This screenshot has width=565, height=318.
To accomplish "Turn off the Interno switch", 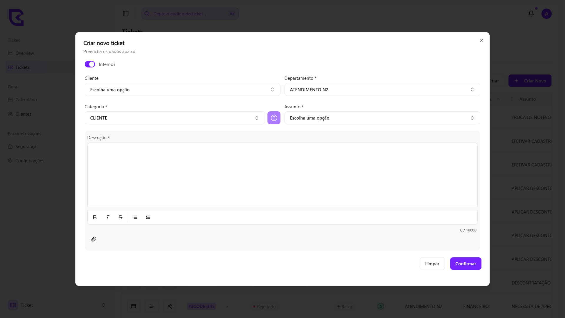I will click(90, 64).
